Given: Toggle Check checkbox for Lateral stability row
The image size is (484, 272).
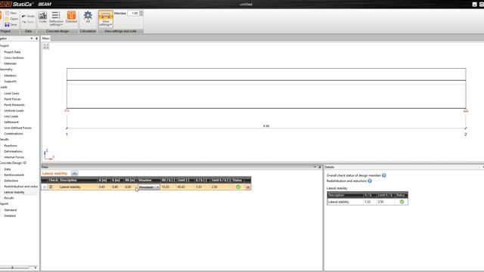Looking at the screenshot, I should [x=51, y=187].
